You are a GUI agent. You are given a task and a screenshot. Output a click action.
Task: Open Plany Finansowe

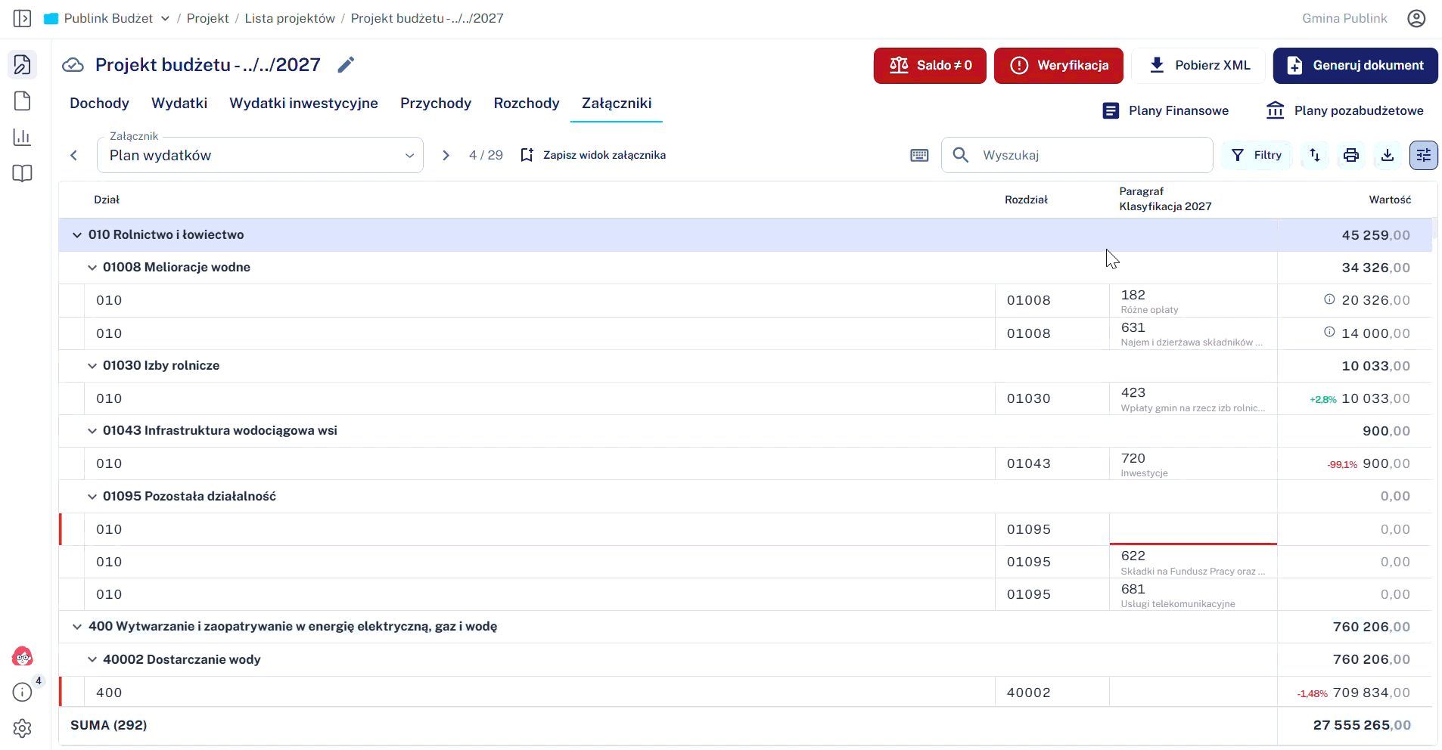(1166, 110)
